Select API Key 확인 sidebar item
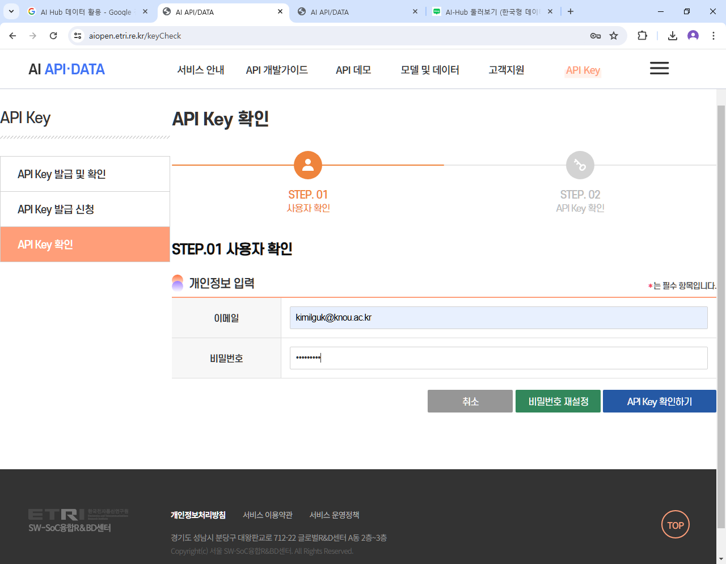The height and width of the screenshot is (564, 726). coord(85,245)
